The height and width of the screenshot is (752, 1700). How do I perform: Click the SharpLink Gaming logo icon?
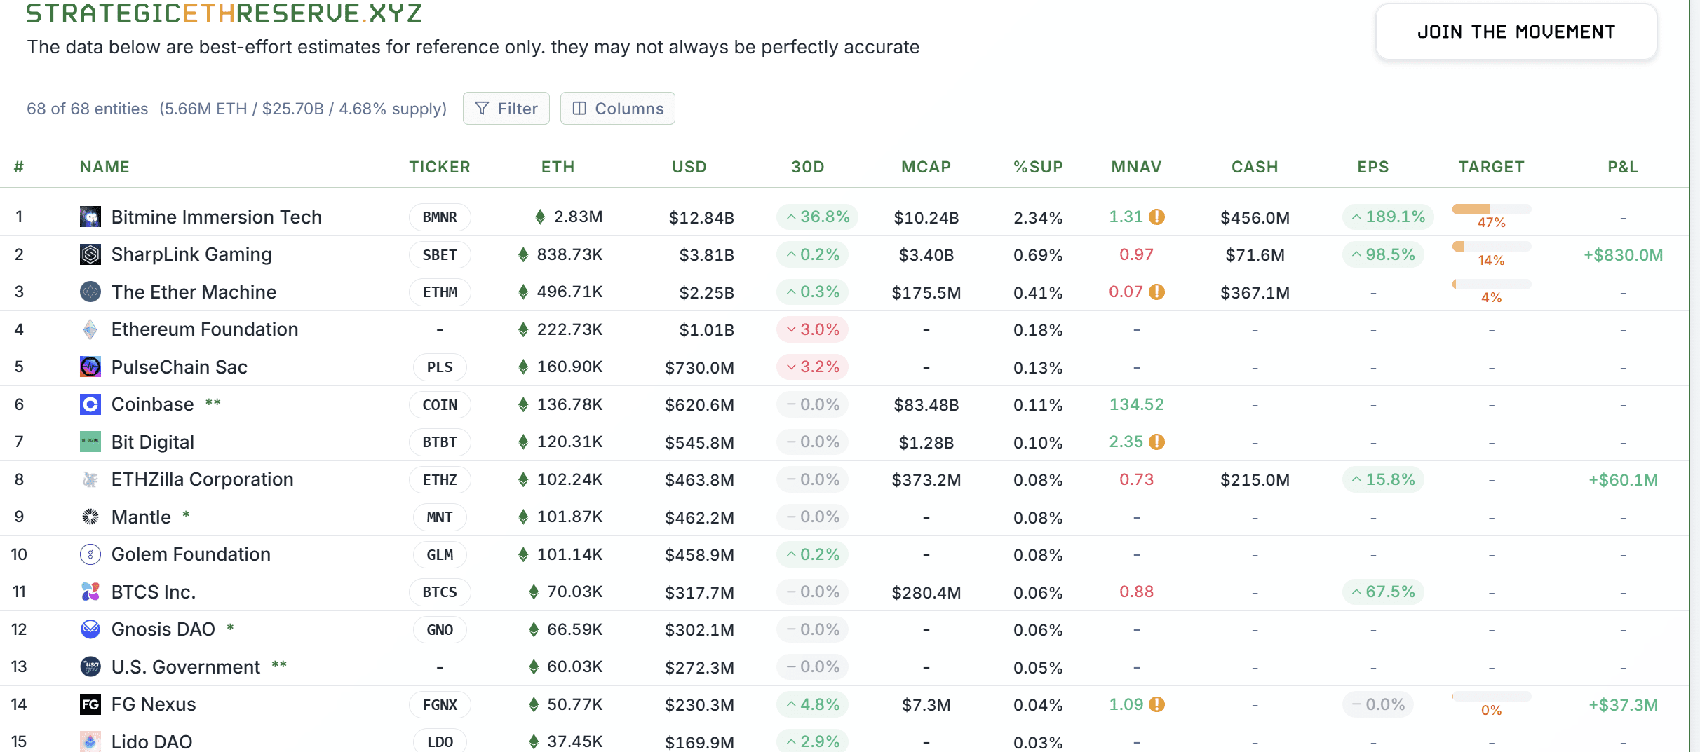click(x=90, y=254)
